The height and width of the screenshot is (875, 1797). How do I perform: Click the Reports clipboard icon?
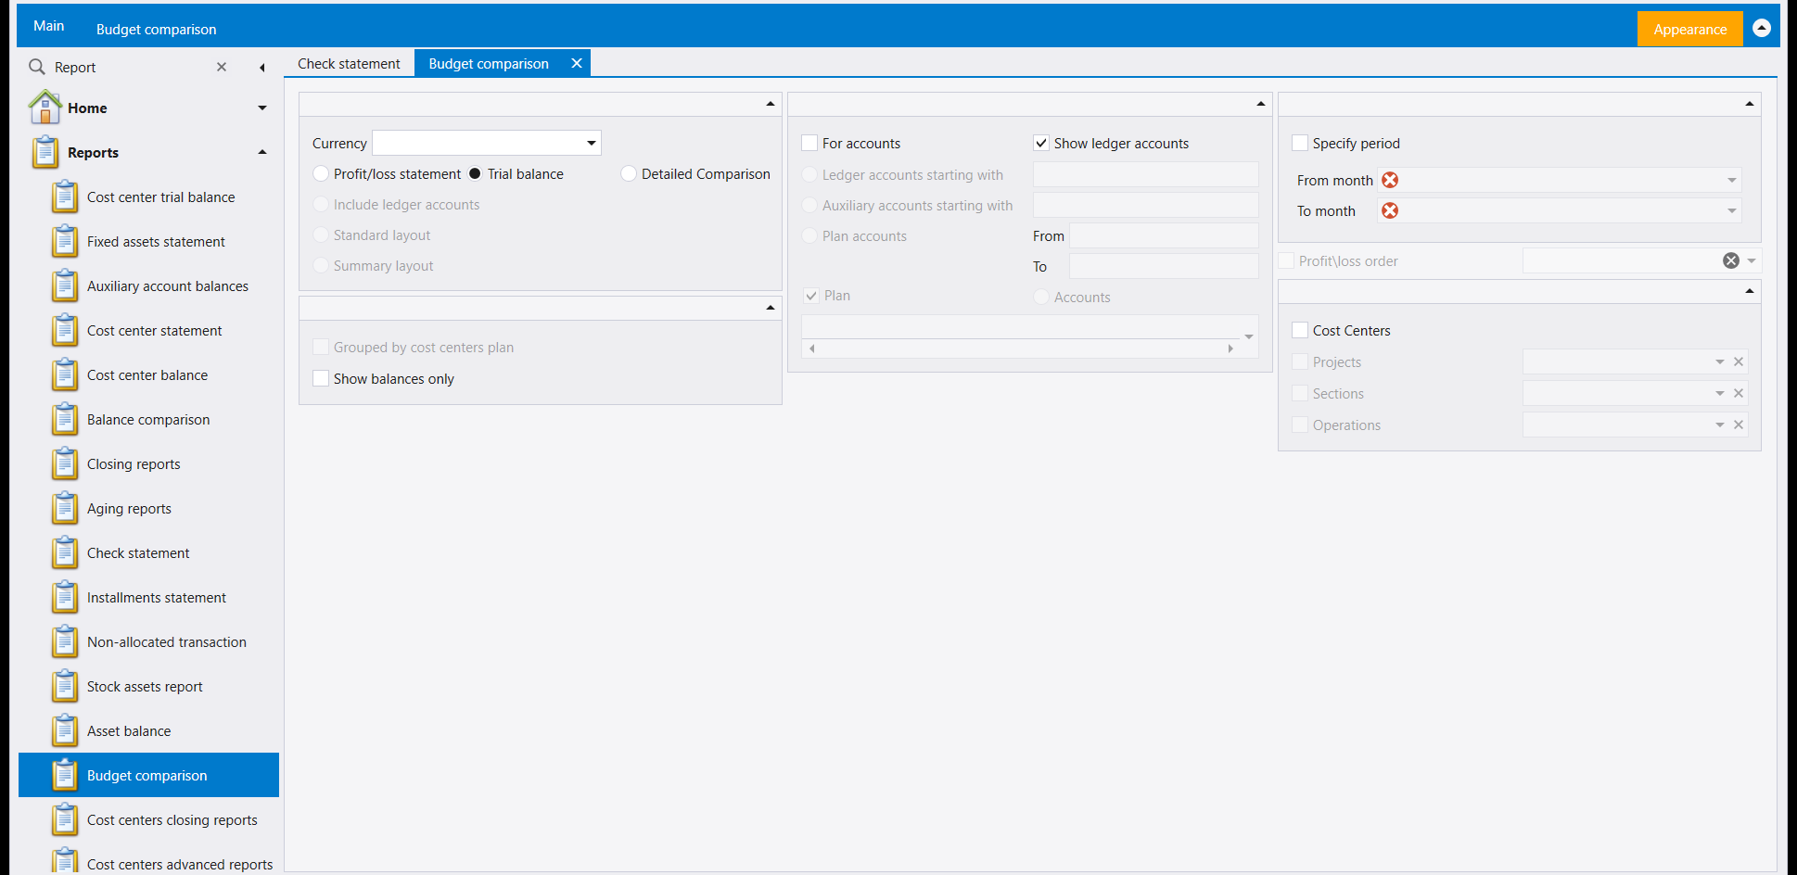click(x=45, y=152)
